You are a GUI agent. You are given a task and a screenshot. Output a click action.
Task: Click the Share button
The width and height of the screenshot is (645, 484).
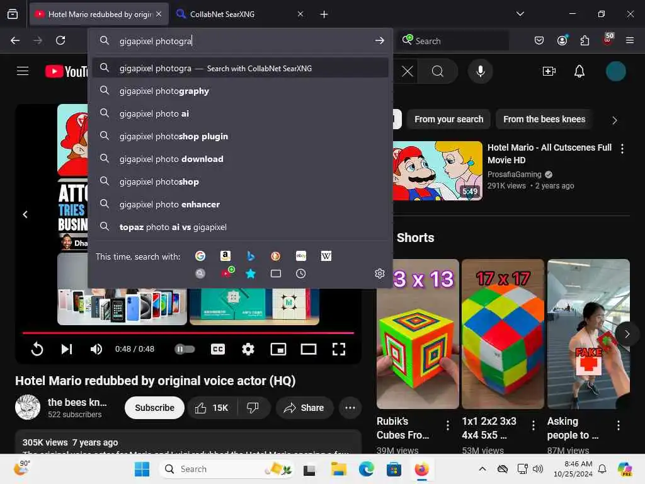[304, 408]
